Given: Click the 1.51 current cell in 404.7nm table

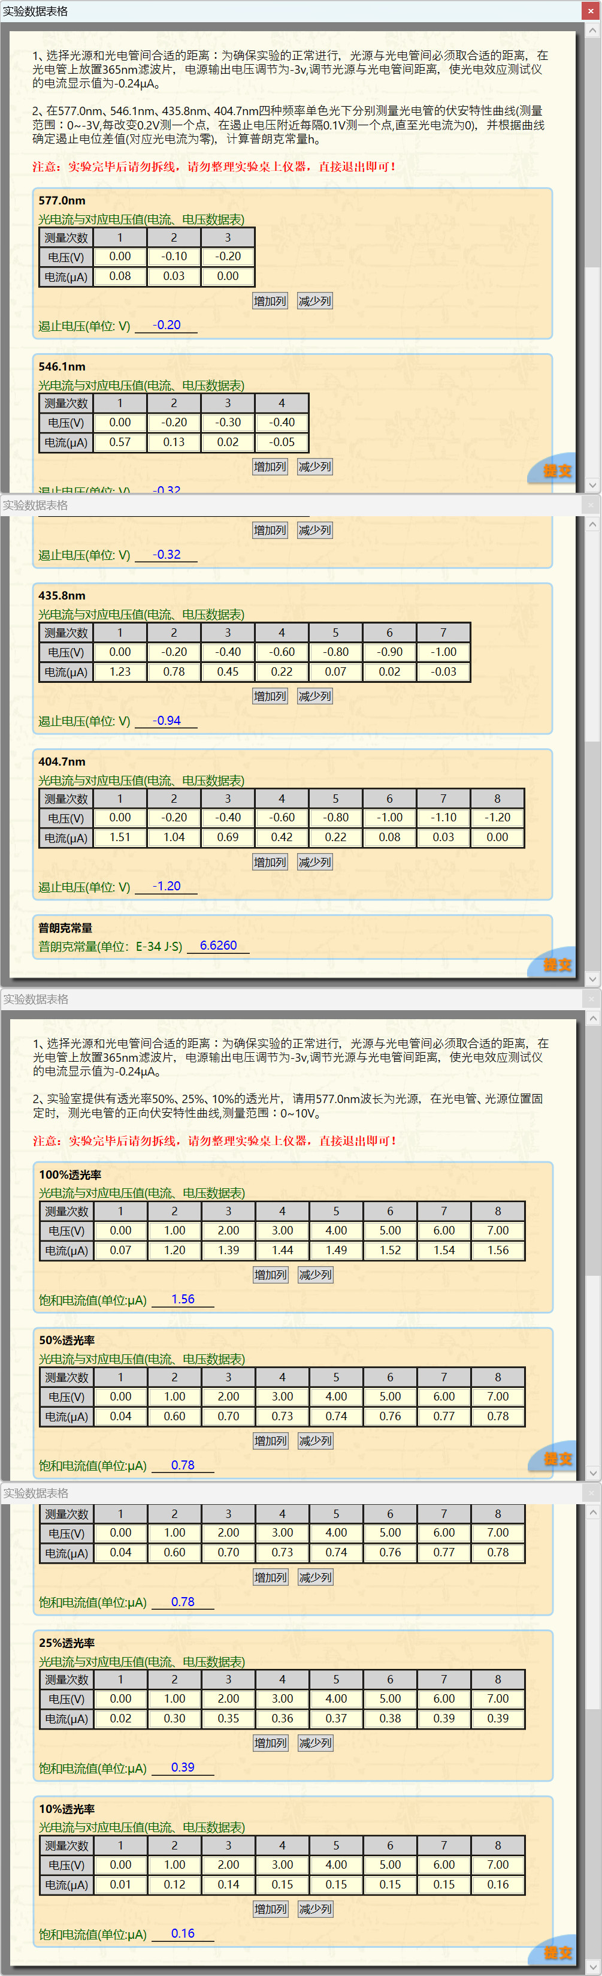Looking at the screenshot, I should pos(120,838).
